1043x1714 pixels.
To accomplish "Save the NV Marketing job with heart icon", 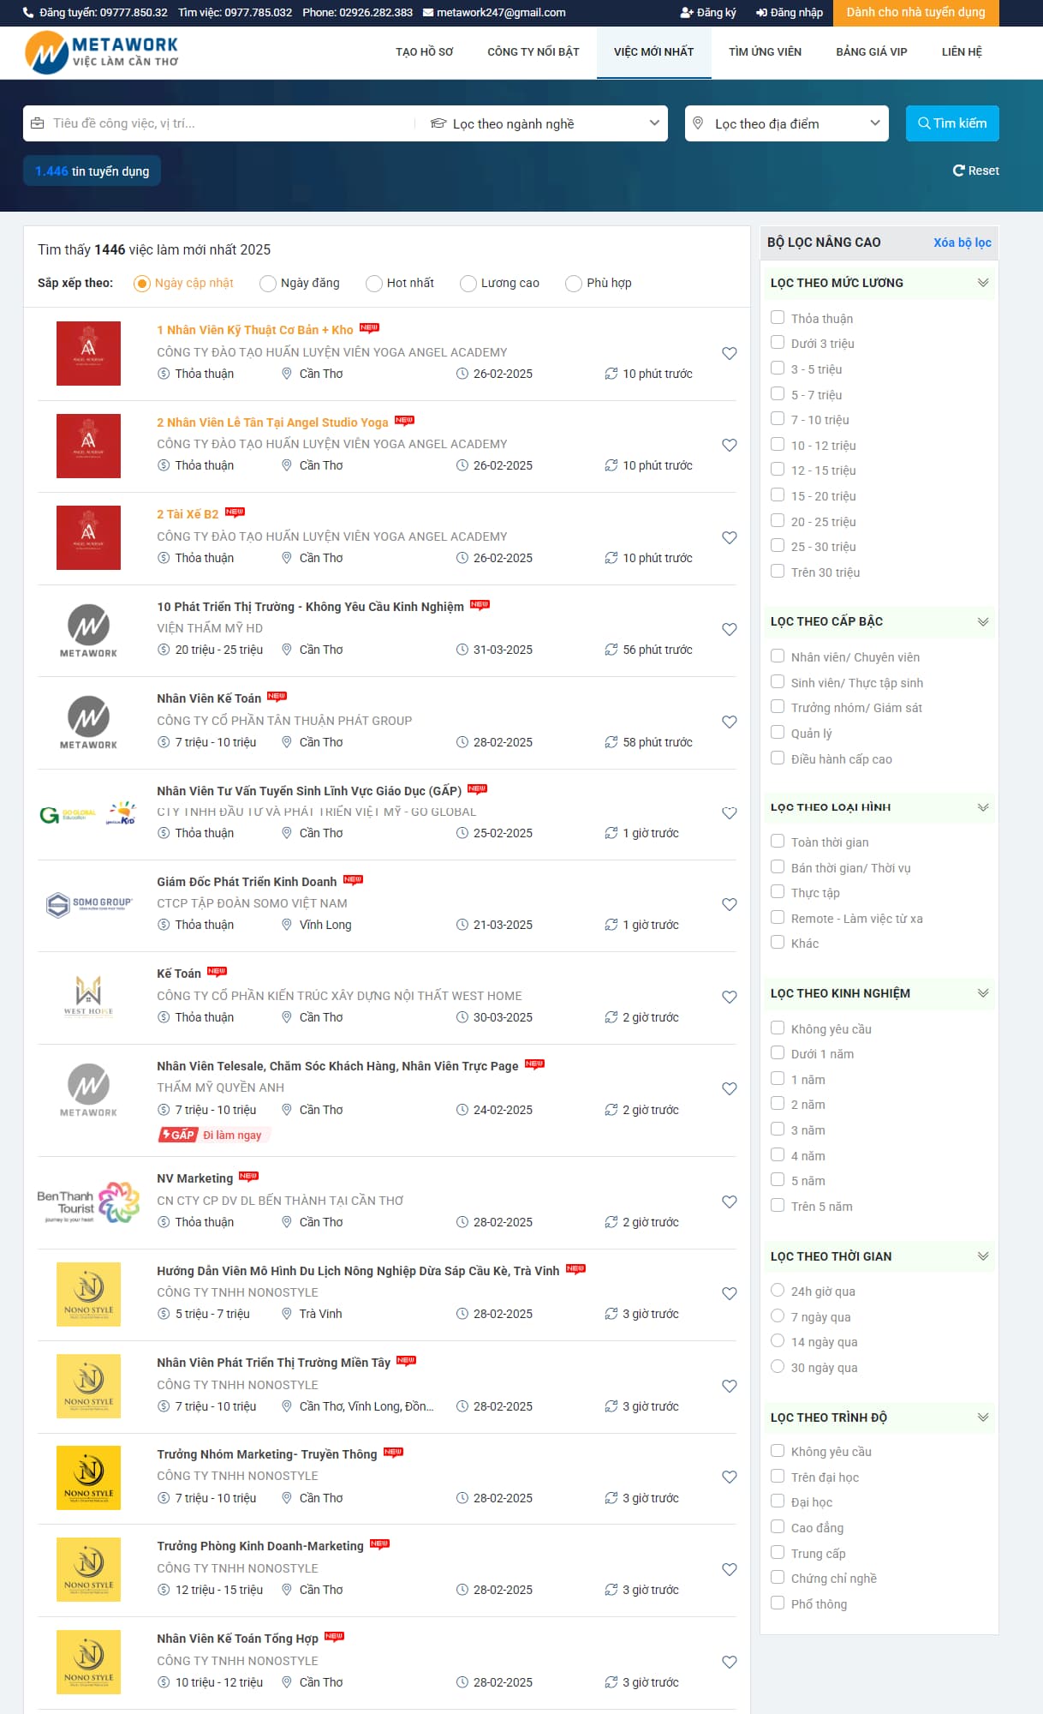I will 729,1202.
